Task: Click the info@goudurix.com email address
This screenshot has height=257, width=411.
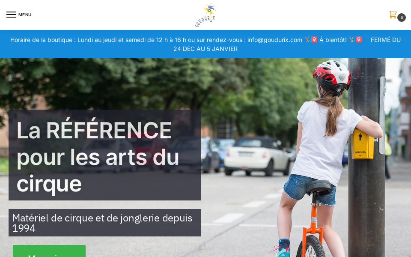Action: pyautogui.click(x=275, y=40)
